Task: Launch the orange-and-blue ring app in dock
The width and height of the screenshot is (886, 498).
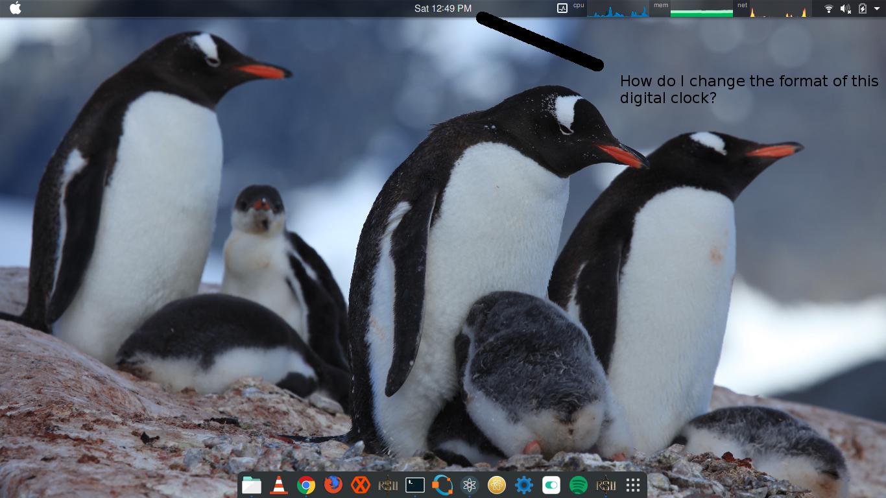Action: pyautogui.click(x=442, y=484)
